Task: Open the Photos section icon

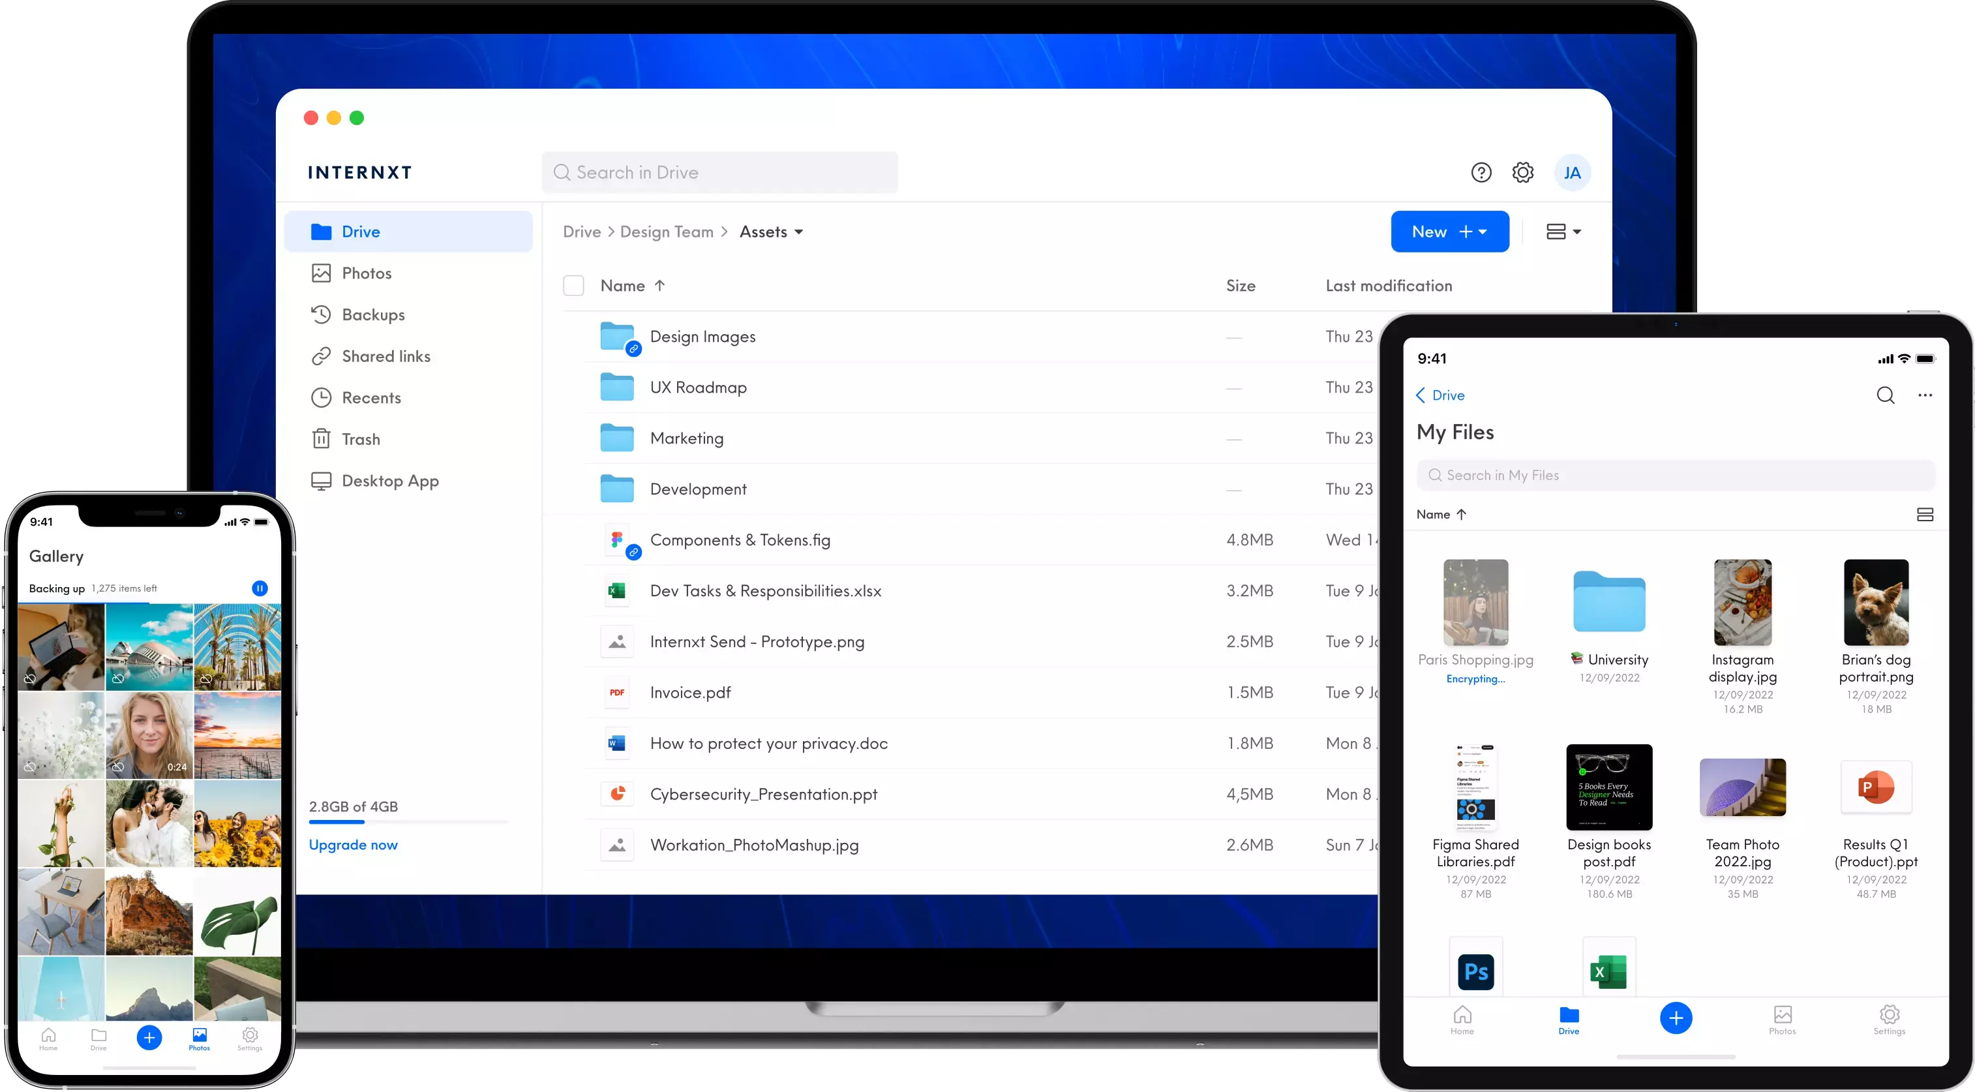Action: [x=322, y=273]
